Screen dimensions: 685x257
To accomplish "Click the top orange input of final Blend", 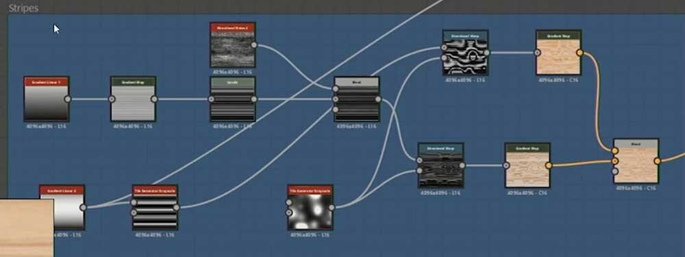I will click(x=614, y=151).
